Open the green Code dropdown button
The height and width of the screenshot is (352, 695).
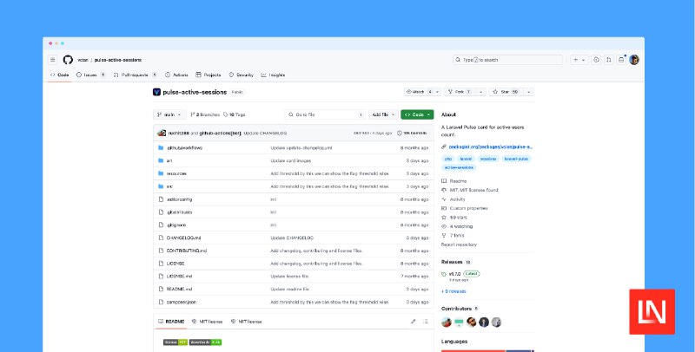click(417, 114)
